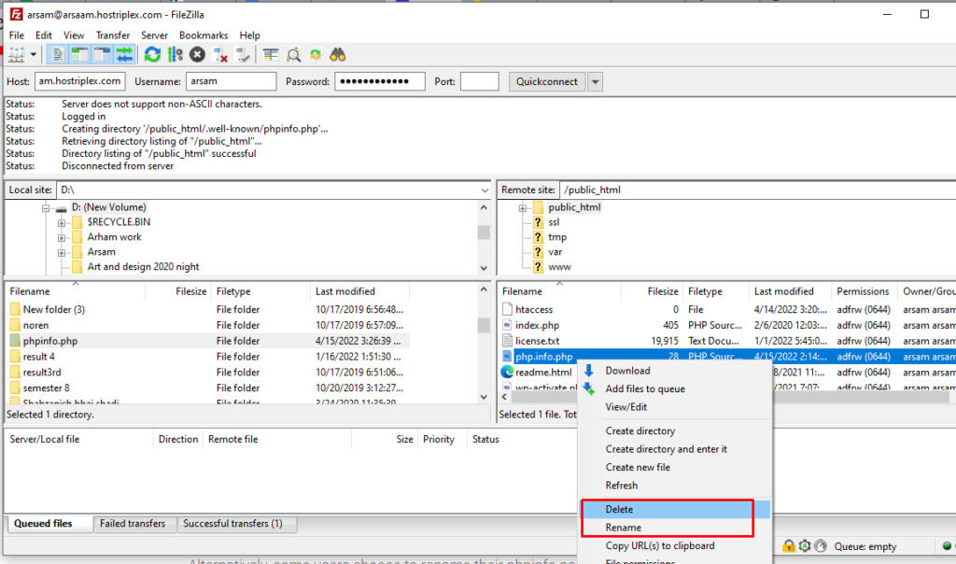
Task: Open the Server menu
Action: pyautogui.click(x=154, y=35)
